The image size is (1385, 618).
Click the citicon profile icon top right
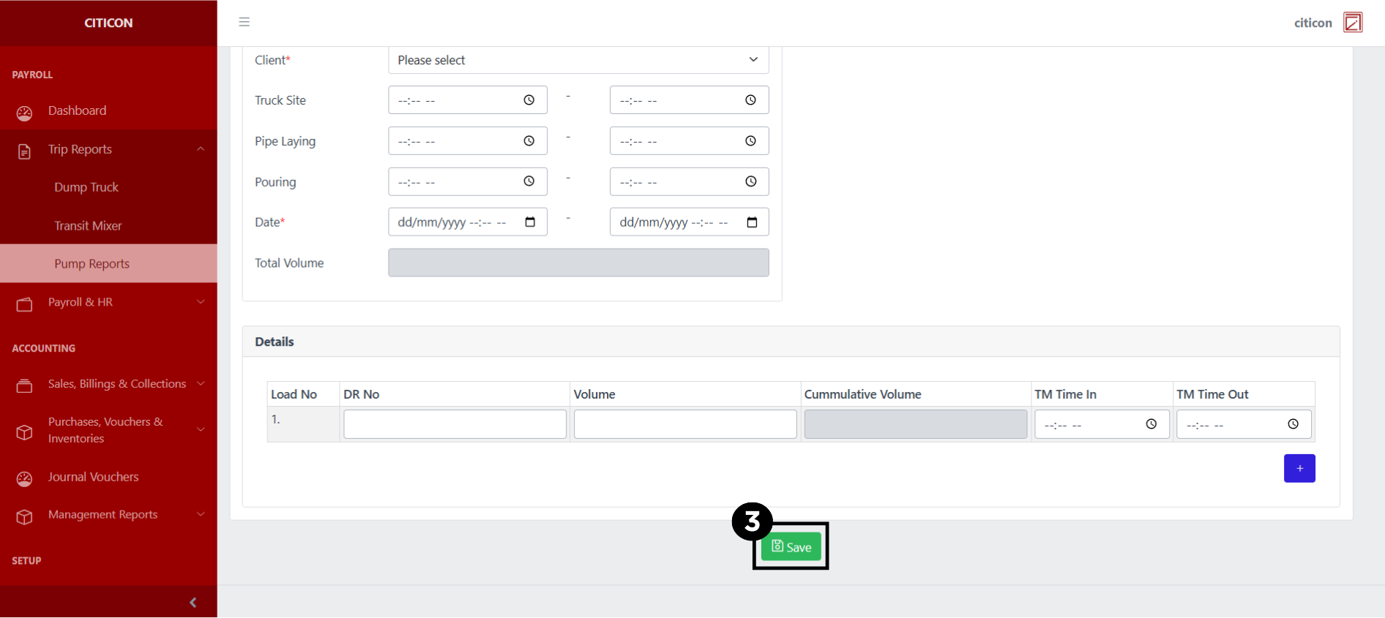coord(1353,23)
